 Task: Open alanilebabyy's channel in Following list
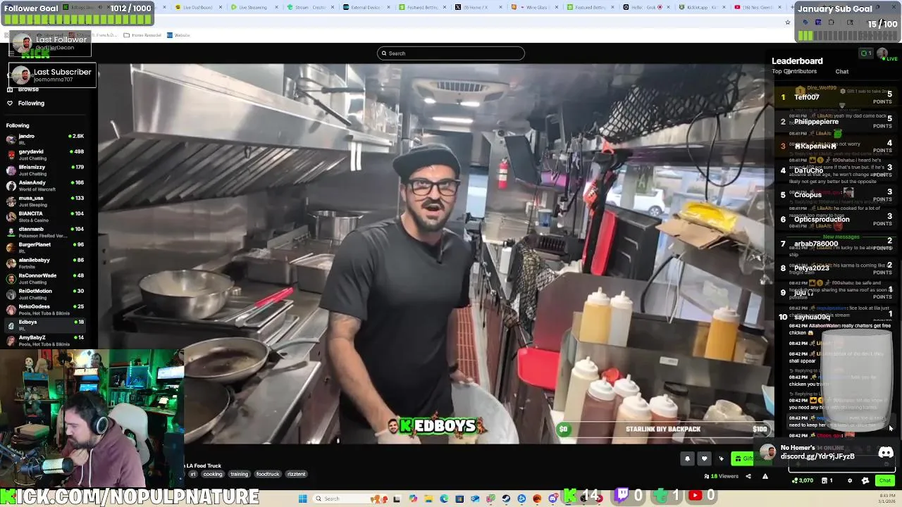pyautogui.click(x=45, y=263)
